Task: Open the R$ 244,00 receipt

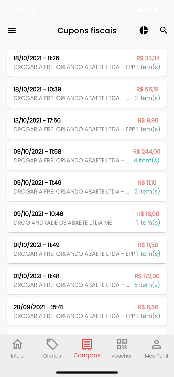Action: click(87, 156)
